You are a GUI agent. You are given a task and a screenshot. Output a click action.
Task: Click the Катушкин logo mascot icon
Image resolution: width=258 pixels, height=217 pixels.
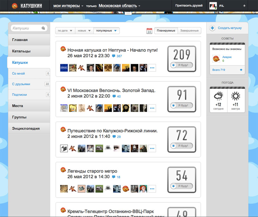point(15,6)
